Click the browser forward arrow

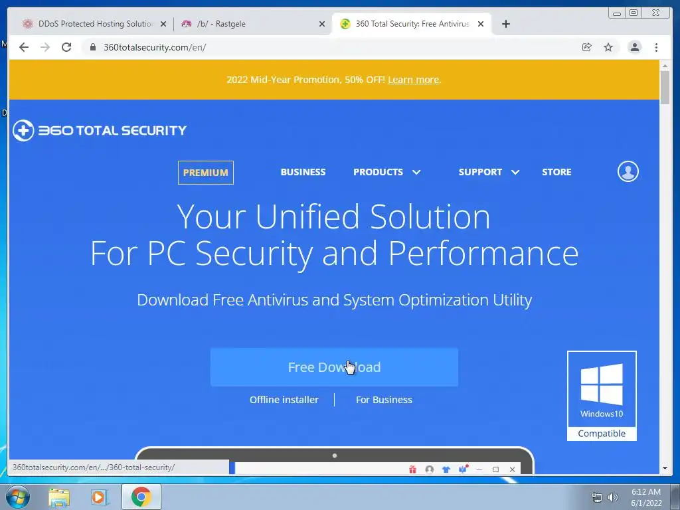(45, 47)
